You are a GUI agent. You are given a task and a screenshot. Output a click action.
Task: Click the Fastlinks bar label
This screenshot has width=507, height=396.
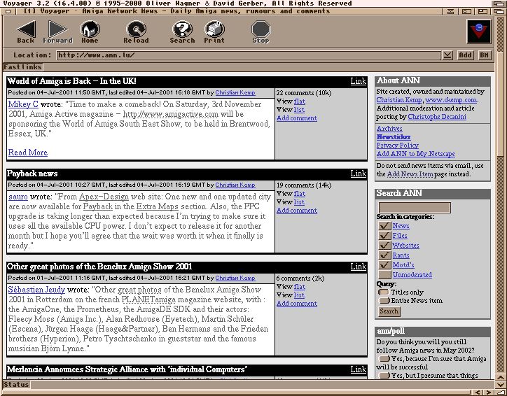click(22, 67)
